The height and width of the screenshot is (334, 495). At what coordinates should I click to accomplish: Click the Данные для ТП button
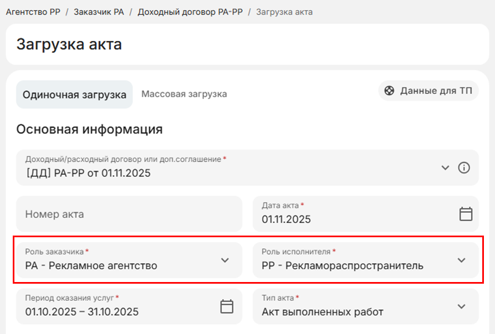[x=428, y=91]
